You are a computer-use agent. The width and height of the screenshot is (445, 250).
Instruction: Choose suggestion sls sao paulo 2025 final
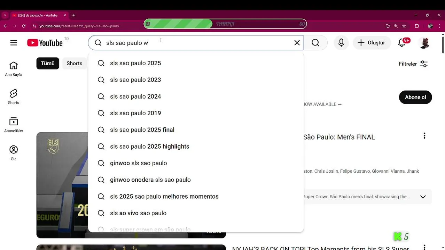196,130
